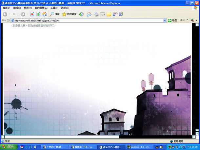The width and height of the screenshot is (200, 150).
Task: Open Favorites (我的最愛) star toolbar button
Action: tap(69, 14)
